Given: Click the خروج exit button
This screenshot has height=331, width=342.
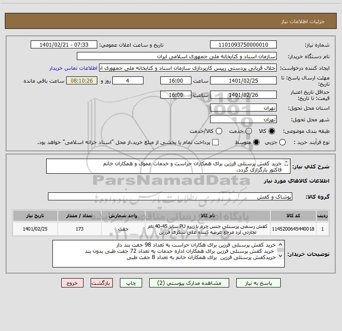Looking at the screenshot, I should click(72, 283).
